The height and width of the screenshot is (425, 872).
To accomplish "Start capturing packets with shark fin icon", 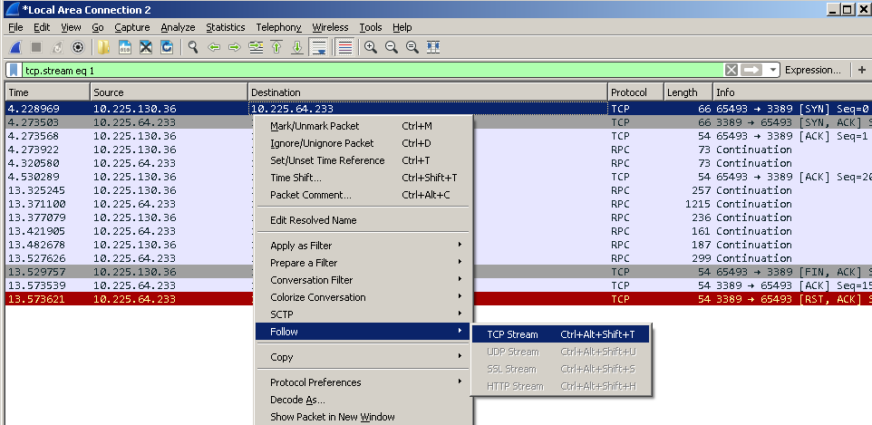I will click(x=15, y=47).
